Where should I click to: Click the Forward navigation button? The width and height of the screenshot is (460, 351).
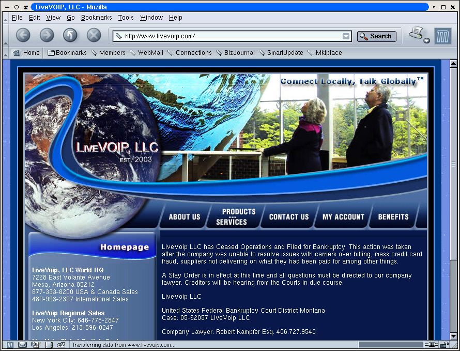point(47,35)
